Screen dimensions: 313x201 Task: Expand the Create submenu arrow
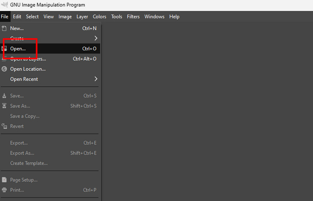pos(96,38)
